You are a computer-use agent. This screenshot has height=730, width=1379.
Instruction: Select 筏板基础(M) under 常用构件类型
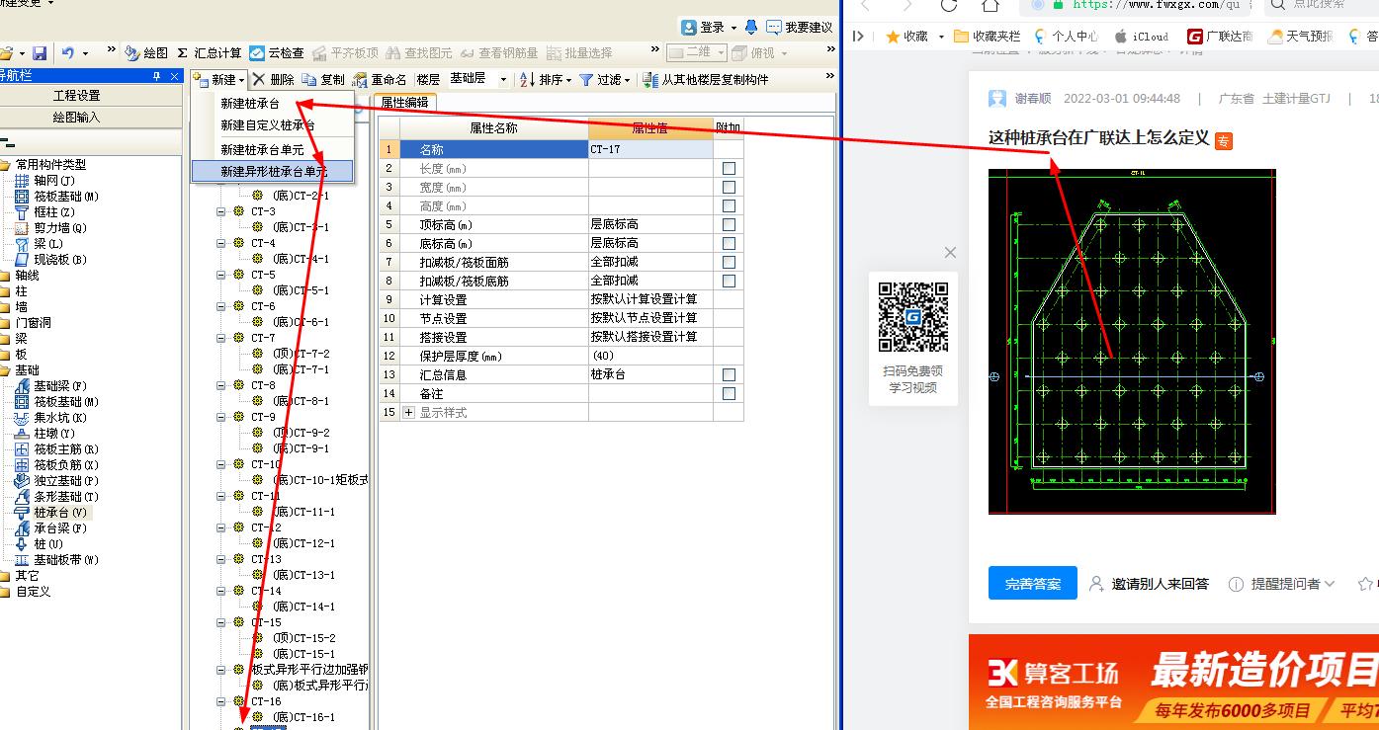[x=57, y=197]
